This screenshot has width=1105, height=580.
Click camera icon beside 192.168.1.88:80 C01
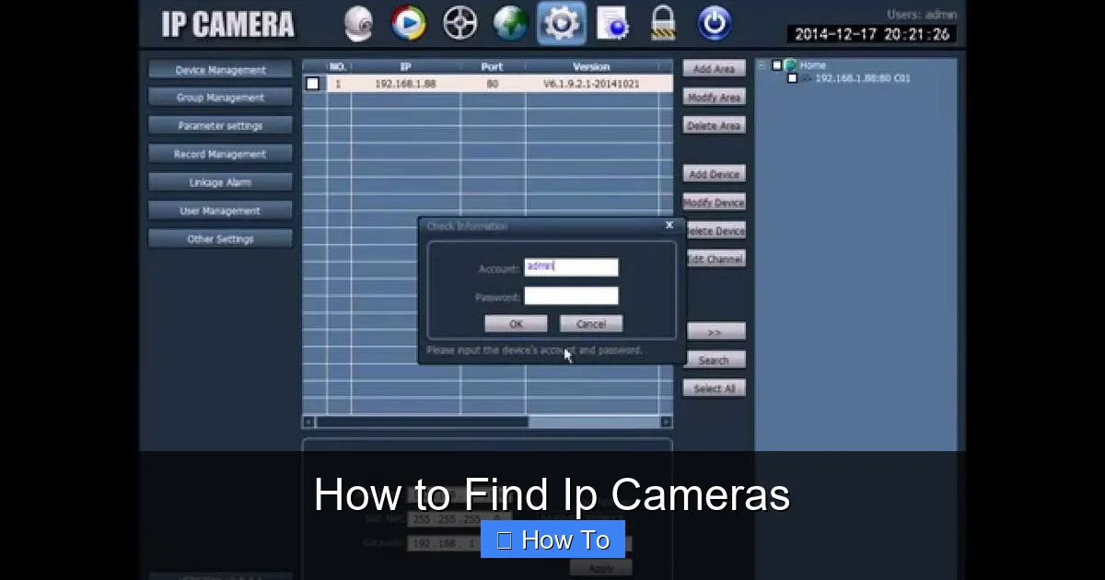pos(806,78)
